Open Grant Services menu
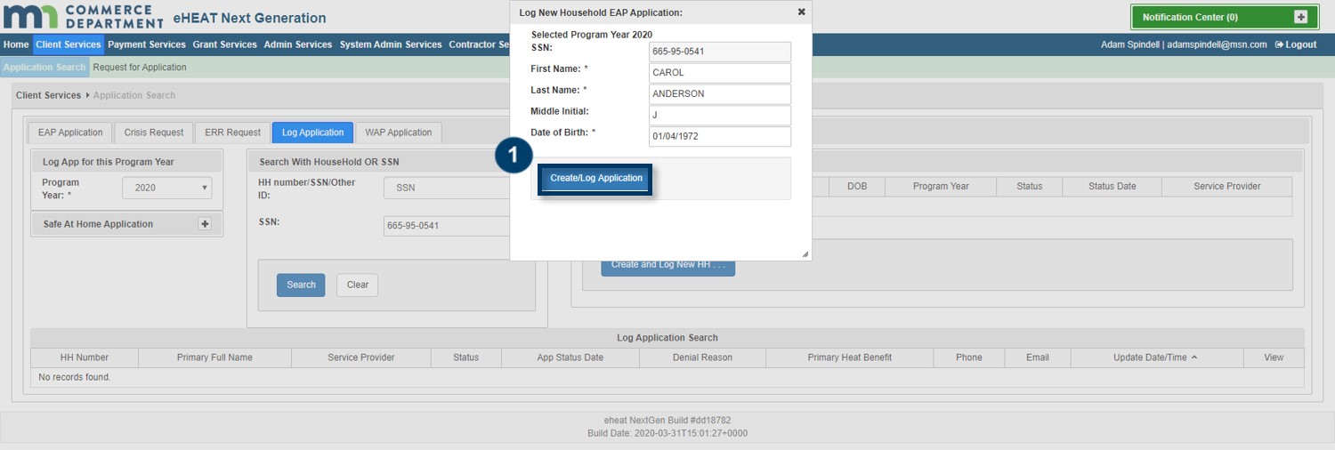Screen dimensions: 1335x450 224,44
